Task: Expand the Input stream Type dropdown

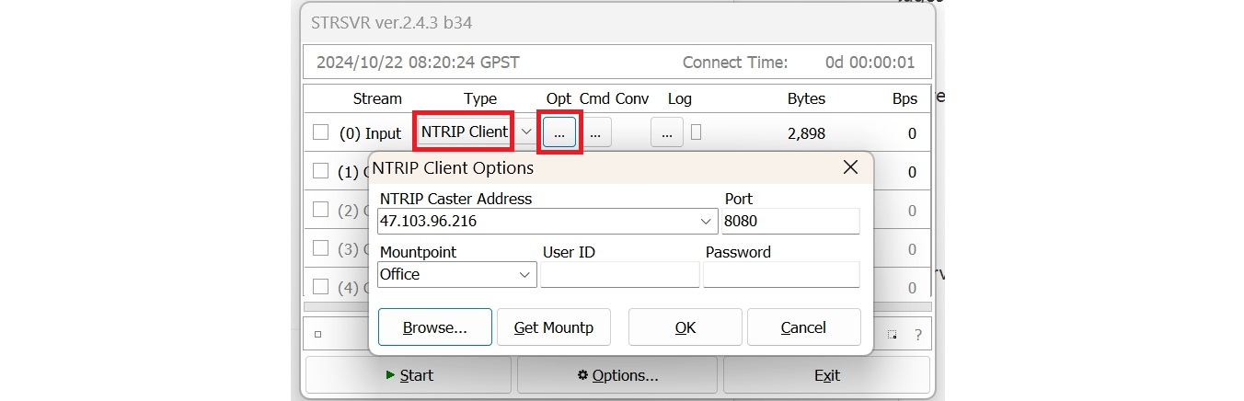Action: (525, 132)
